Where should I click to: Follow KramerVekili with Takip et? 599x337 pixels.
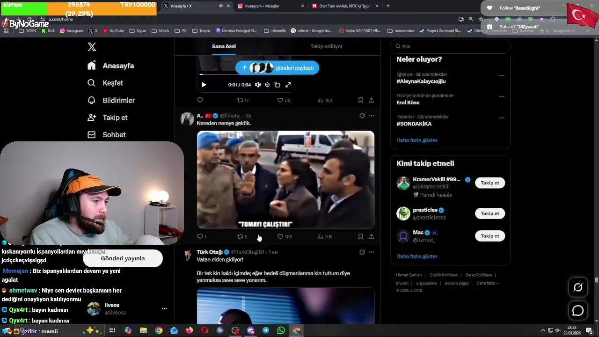point(490,183)
